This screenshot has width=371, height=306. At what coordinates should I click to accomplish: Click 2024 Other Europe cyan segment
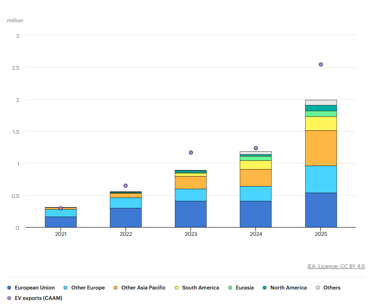(x=256, y=194)
